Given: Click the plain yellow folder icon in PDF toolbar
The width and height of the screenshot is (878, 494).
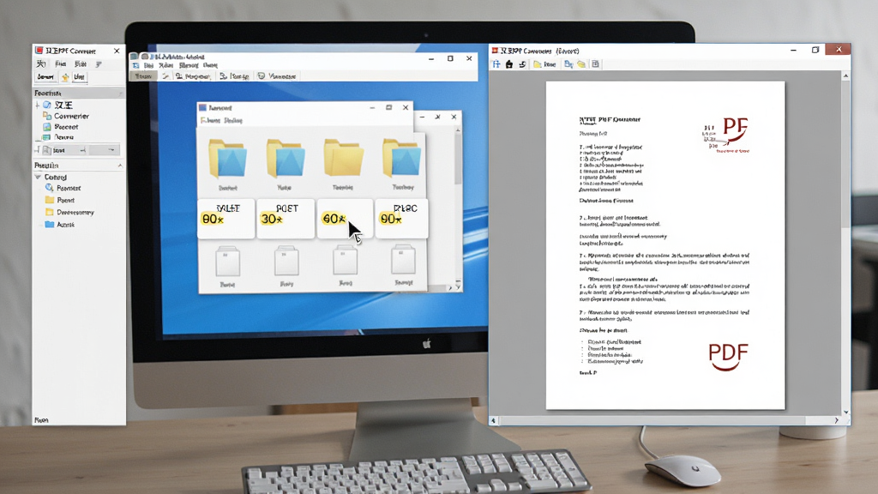Looking at the screenshot, I should pos(582,64).
